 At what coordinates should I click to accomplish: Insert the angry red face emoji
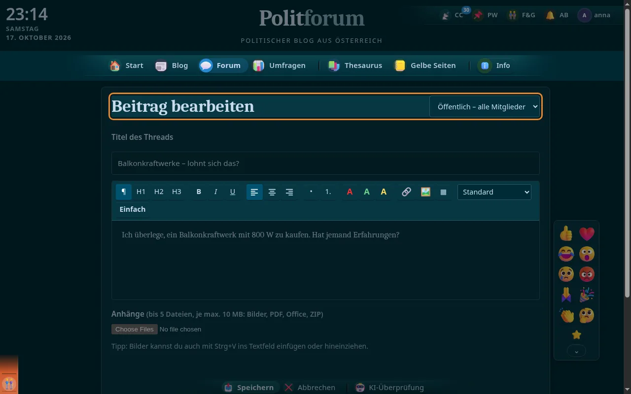pos(587,274)
